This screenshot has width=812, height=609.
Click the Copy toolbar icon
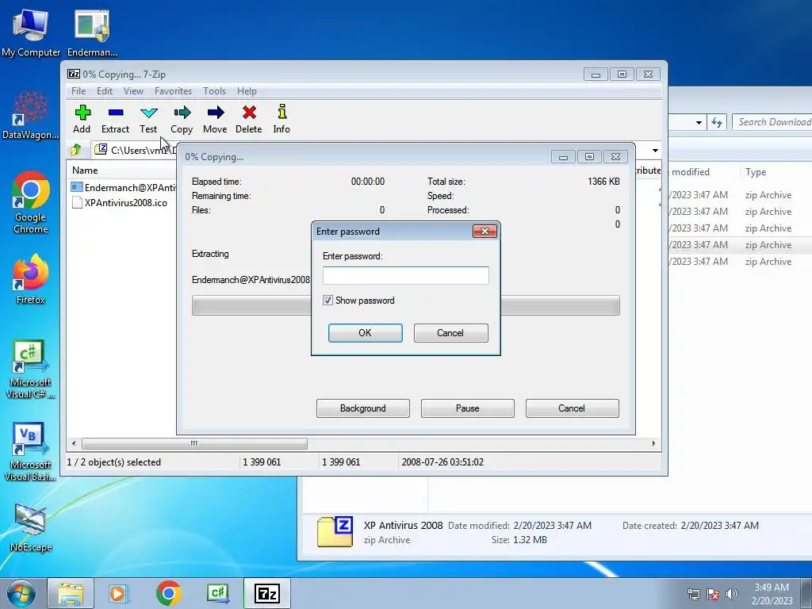click(x=182, y=119)
